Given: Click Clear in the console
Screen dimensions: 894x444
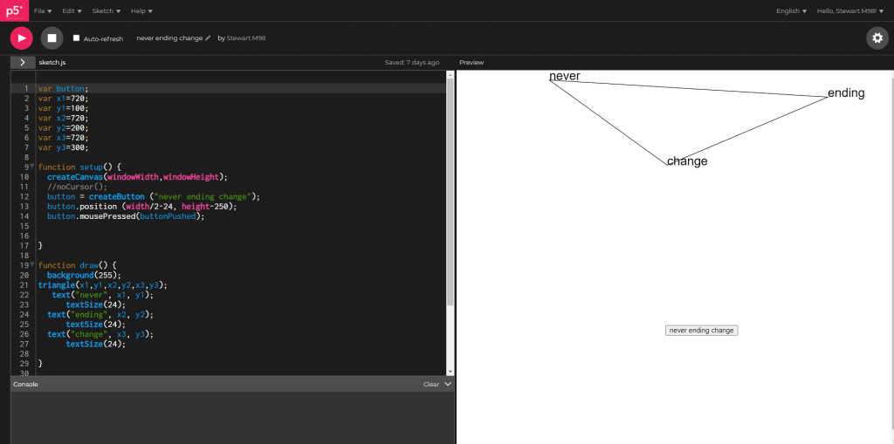Looking at the screenshot, I should pyautogui.click(x=430, y=384).
